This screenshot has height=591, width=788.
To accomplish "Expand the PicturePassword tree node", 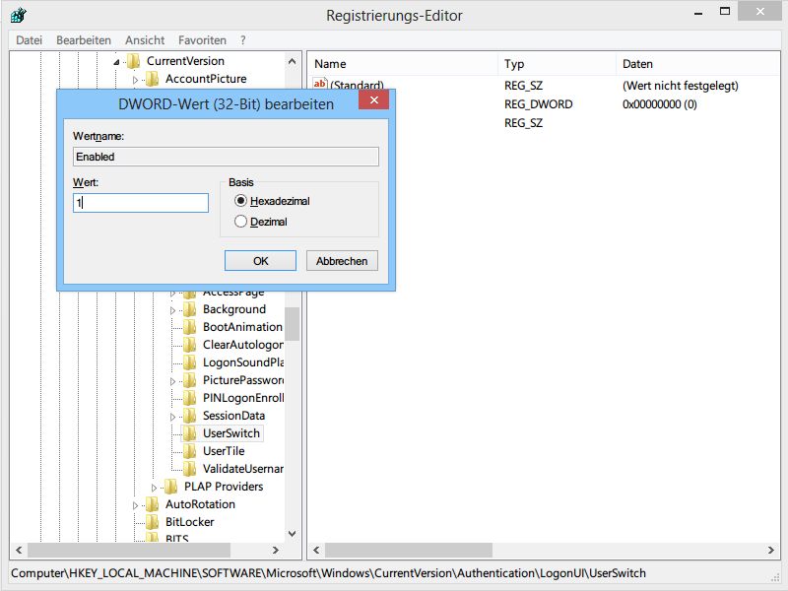I will 173,381.
